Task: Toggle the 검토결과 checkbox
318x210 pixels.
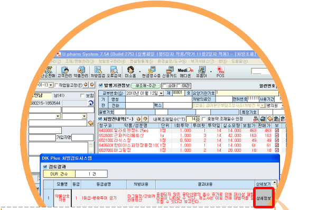Action: 45,167
